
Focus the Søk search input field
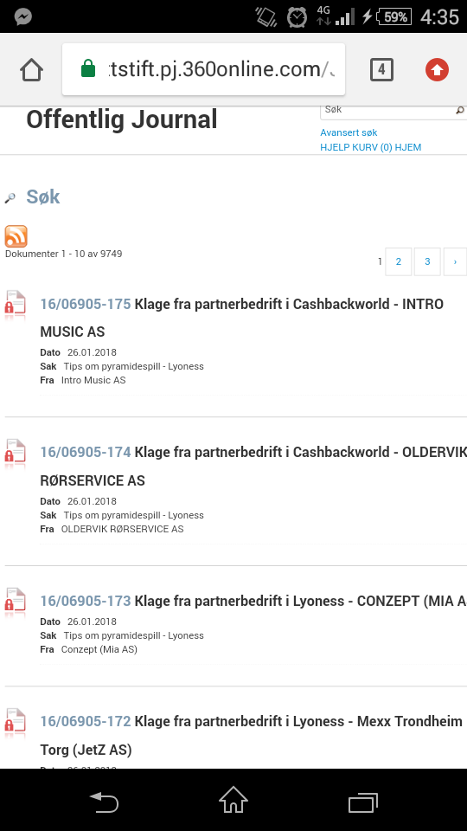click(x=387, y=110)
